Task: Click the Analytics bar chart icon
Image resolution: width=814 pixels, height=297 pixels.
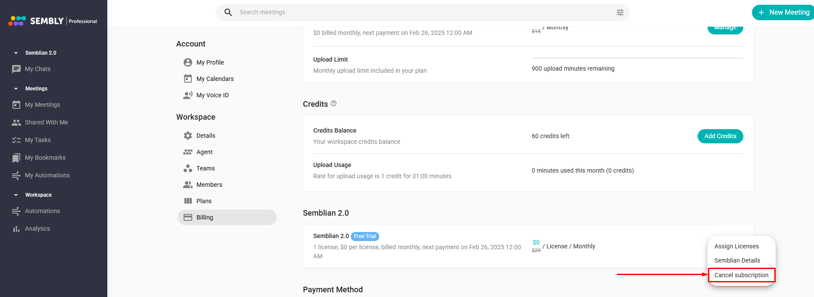Action: click(x=16, y=229)
